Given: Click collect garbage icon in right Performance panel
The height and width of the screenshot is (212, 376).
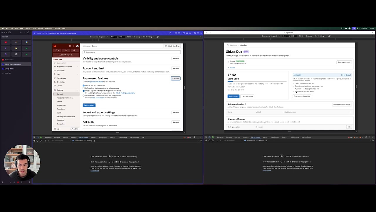Looking at the screenshot, I should [266, 140].
